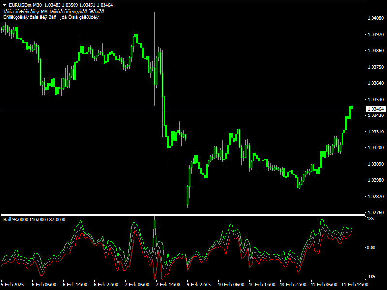
Task: Select the 5 Feb 2025 axis label
Action: 11,285
